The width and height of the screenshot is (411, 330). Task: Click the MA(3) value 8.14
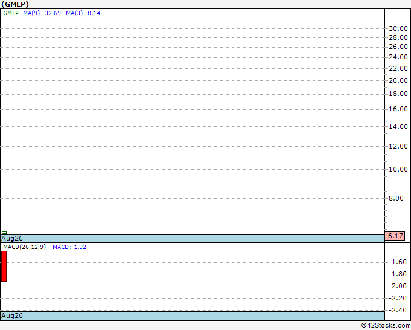coord(94,13)
